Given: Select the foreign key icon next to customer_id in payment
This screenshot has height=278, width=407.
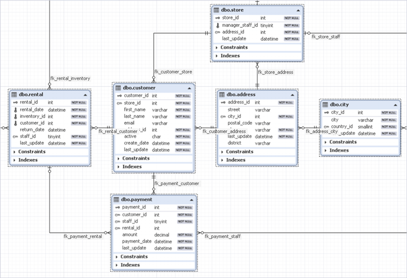Looking at the screenshot, I should tap(117, 214).
